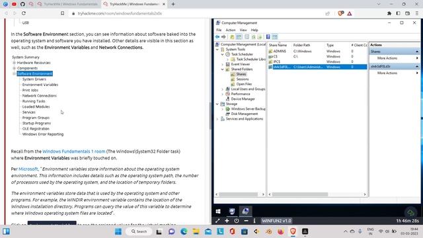Image resolution: width=423 pixels, height=238 pixels.
Task: Click the blue Help toolbar icon
Action: (268, 37)
